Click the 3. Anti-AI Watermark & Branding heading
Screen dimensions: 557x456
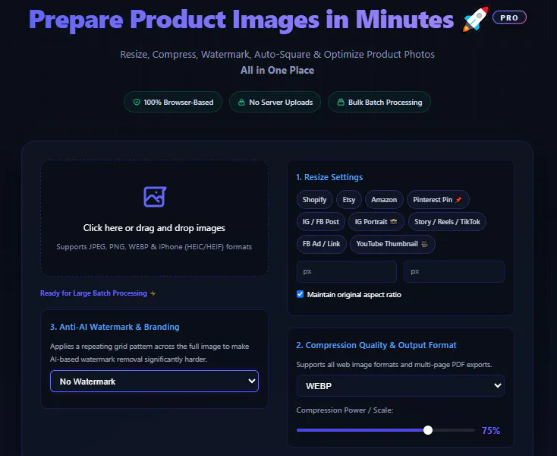[x=115, y=327]
